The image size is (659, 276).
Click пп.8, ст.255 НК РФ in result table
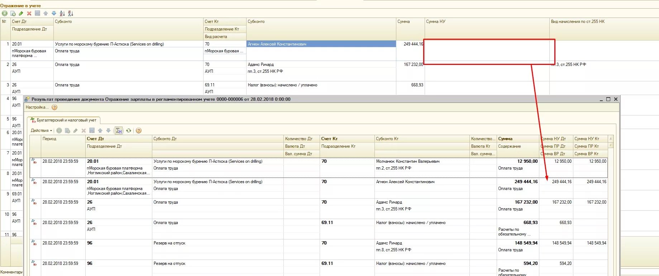pyautogui.click(x=393, y=250)
